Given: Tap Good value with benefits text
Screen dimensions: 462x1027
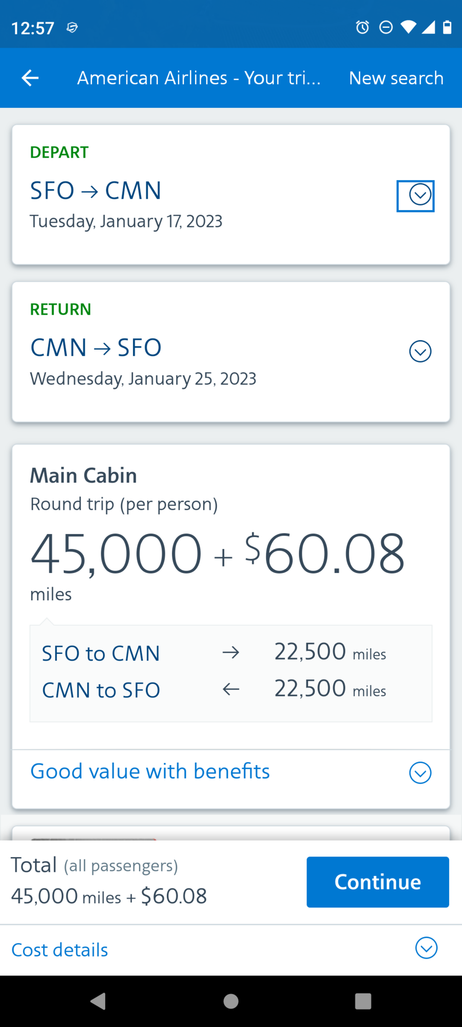Looking at the screenshot, I should click(150, 771).
